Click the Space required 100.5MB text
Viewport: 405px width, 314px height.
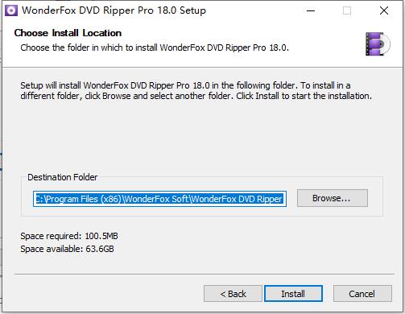tap(69, 236)
